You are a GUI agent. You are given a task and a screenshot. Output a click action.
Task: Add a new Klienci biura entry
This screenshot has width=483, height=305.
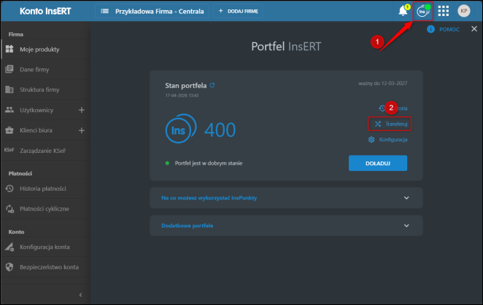pyautogui.click(x=81, y=130)
